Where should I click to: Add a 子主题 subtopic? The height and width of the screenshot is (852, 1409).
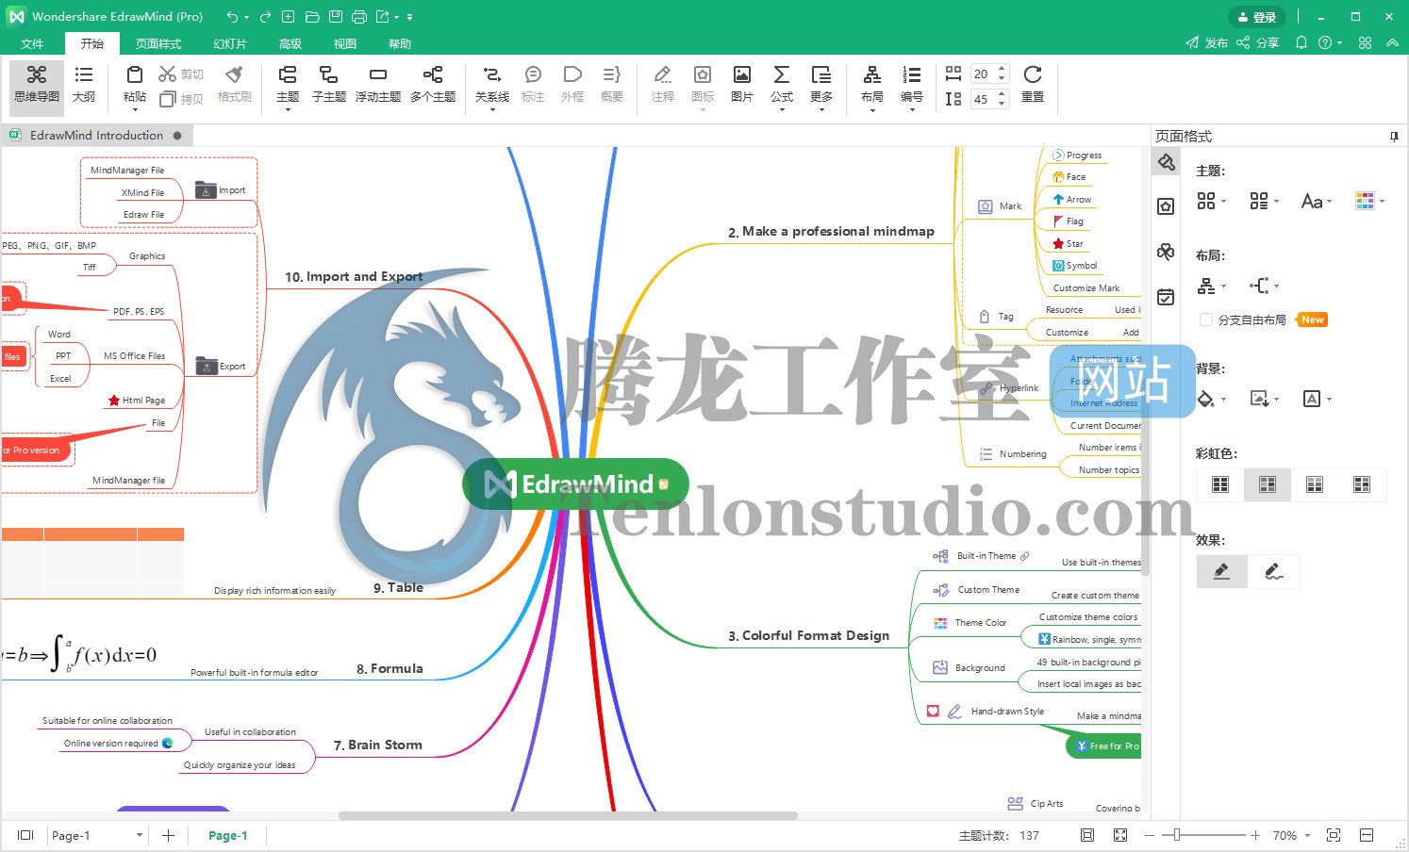point(328,85)
